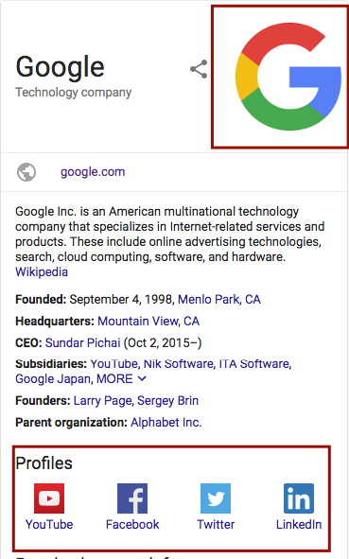Open the Mountain View, CA headquarters link
Screen dimensions: 349x559
148,321
